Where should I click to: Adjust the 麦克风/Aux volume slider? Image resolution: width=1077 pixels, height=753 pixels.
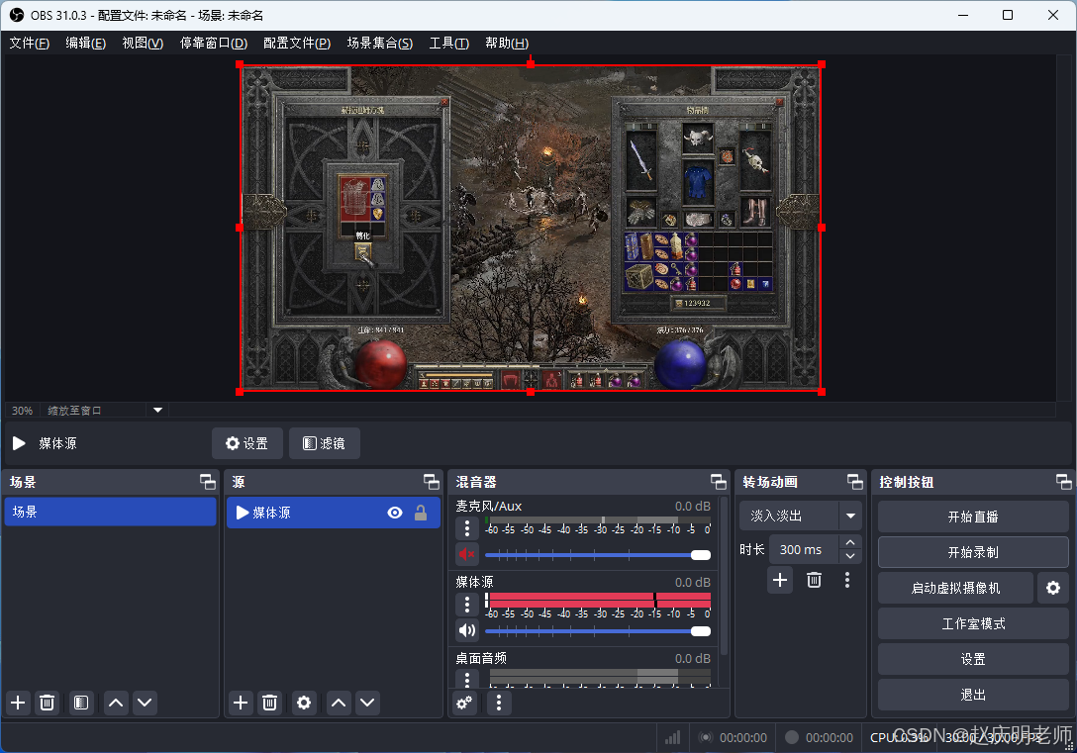(598, 555)
